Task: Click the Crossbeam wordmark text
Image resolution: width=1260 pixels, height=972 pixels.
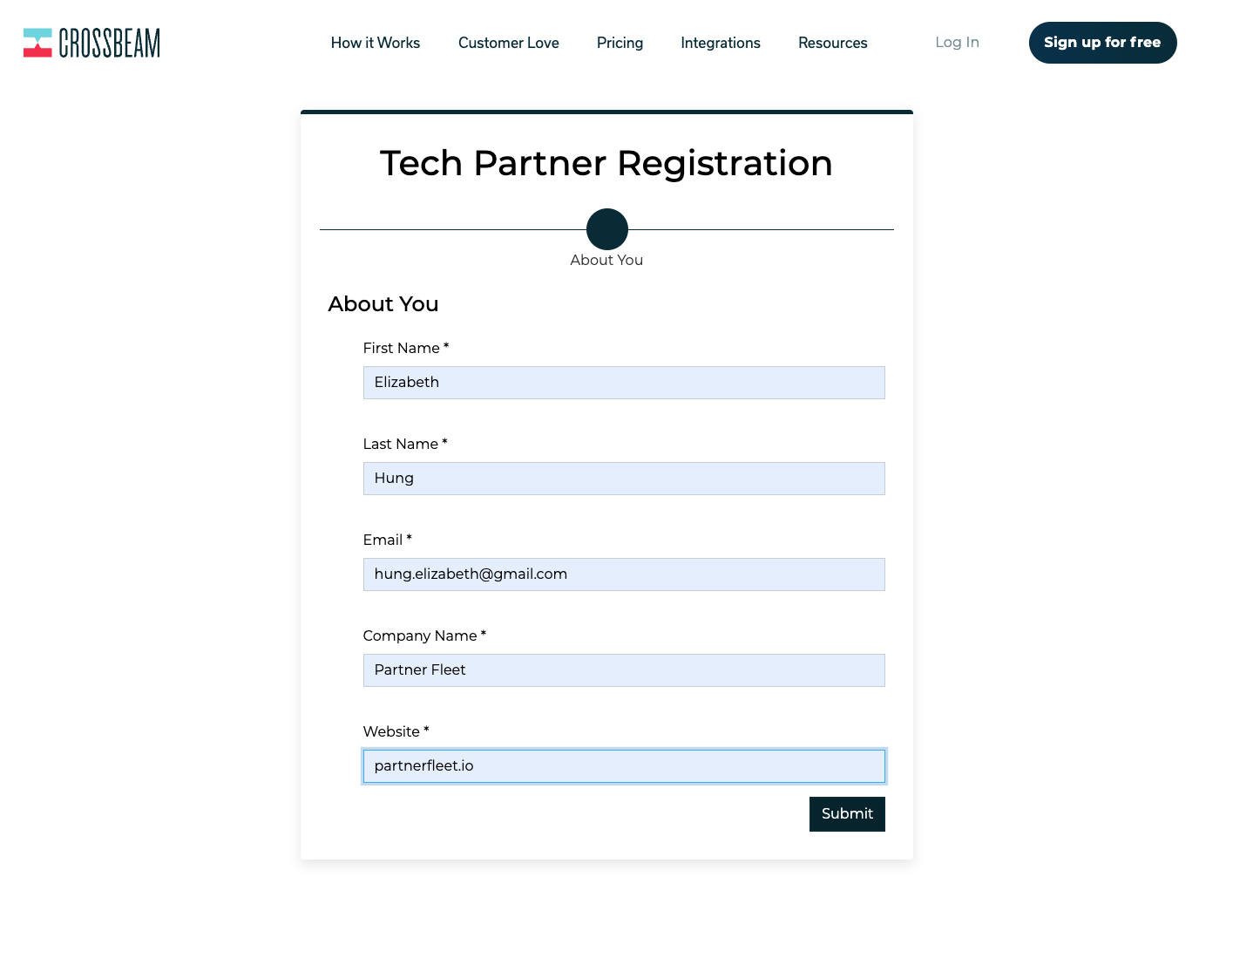Action: point(110,43)
